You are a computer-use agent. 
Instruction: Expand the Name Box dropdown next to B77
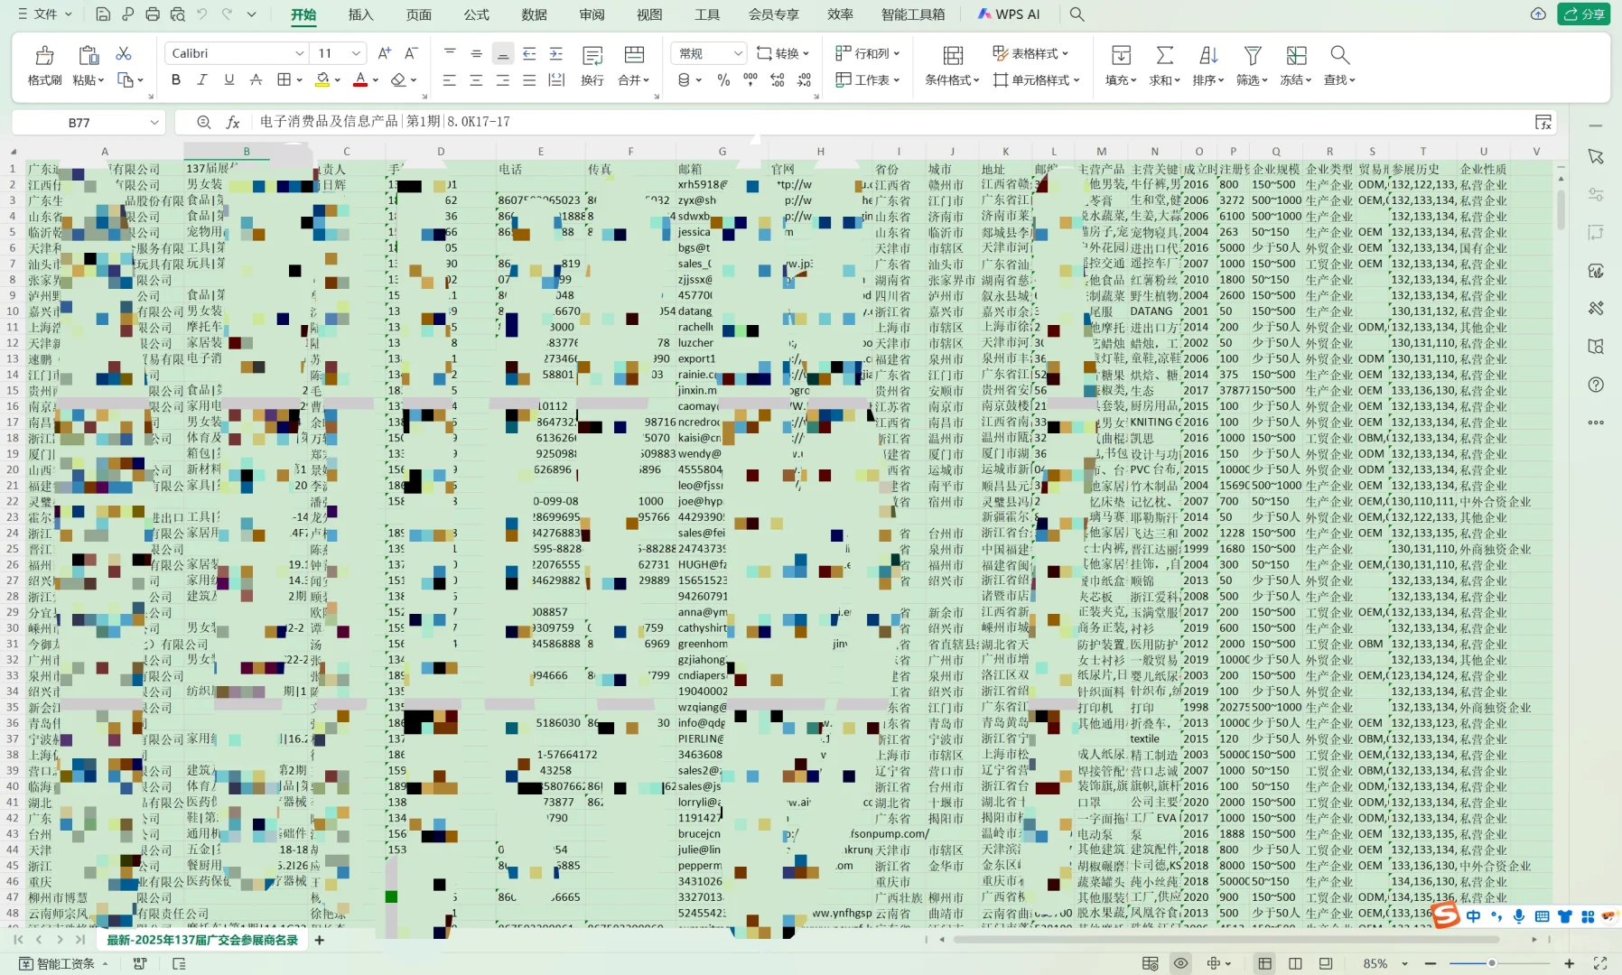154,122
